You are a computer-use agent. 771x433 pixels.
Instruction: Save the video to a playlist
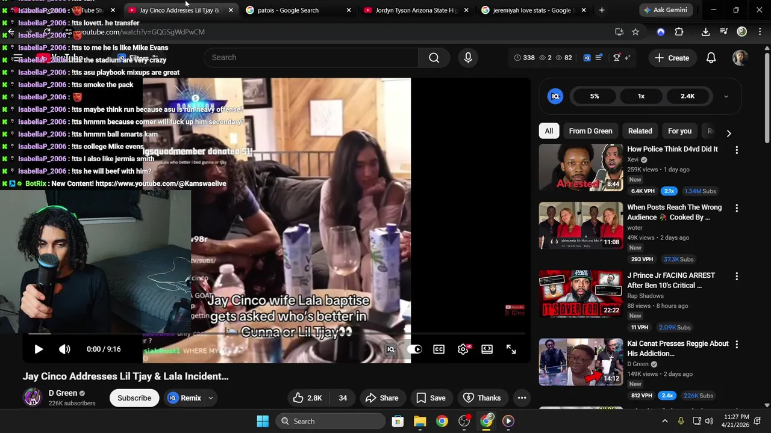click(x=431, y=398)
